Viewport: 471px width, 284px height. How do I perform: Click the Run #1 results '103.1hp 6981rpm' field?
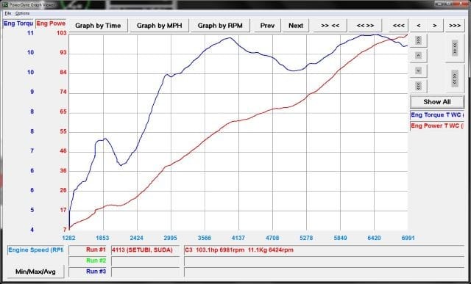coord(324,250)
